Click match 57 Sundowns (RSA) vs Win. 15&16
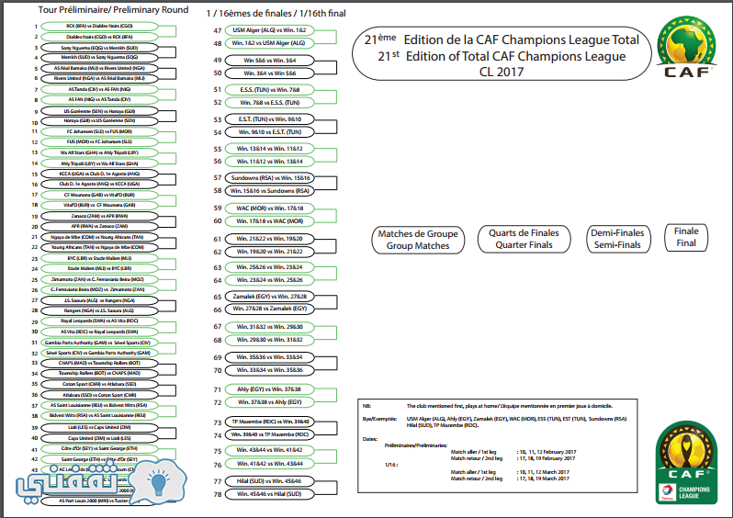Screen dimensions: 733x518 (269, 178)
